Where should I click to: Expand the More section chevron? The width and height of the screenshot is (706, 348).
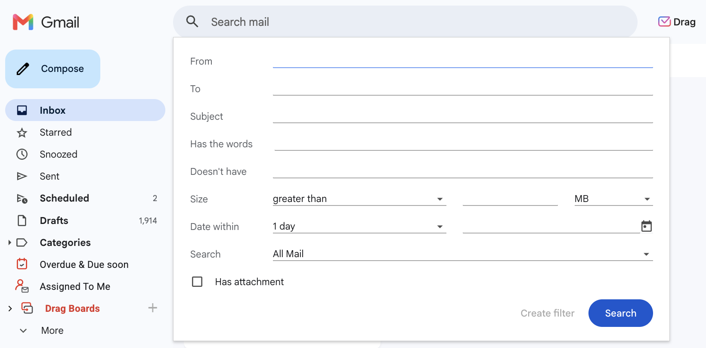coord(23,330)
